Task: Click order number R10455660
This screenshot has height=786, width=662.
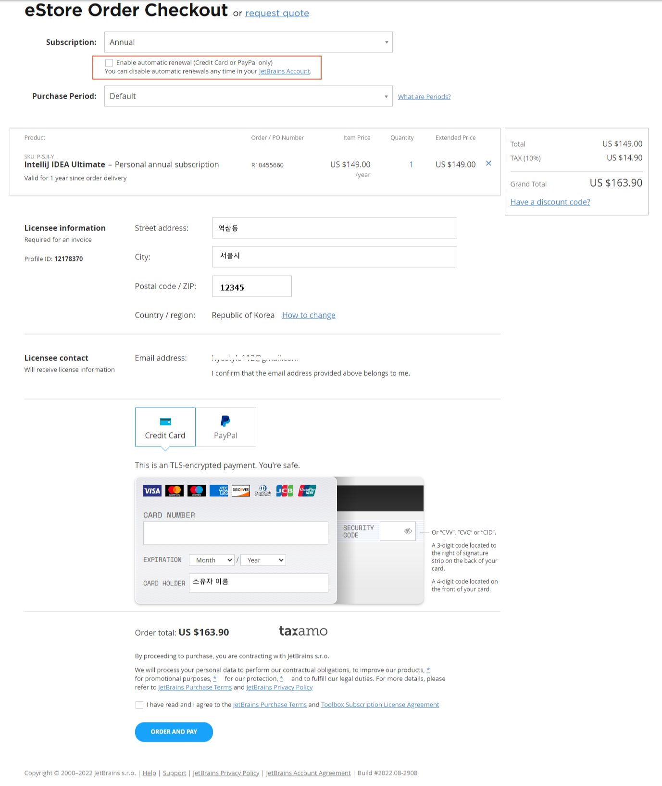Action: coord(267,165)
